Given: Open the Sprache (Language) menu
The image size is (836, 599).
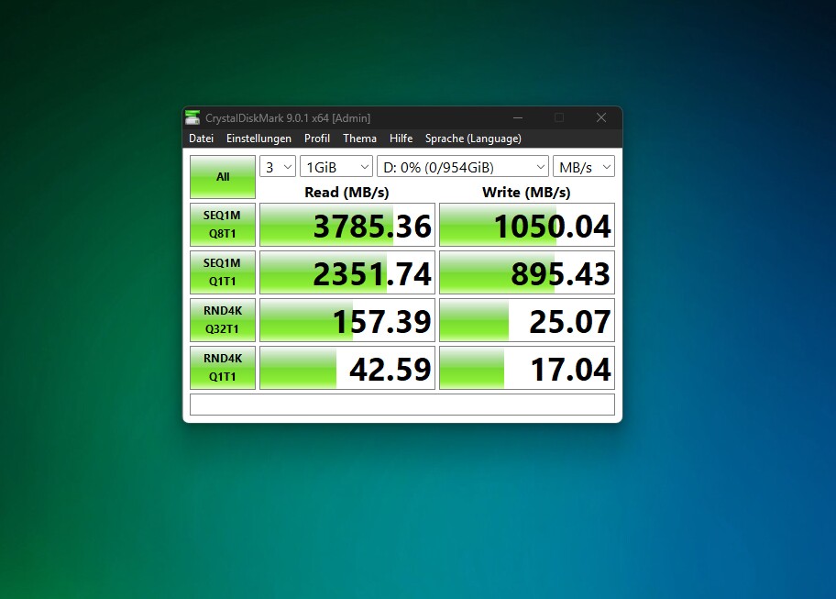Looking at the screenshot, I should click(473, 138).
